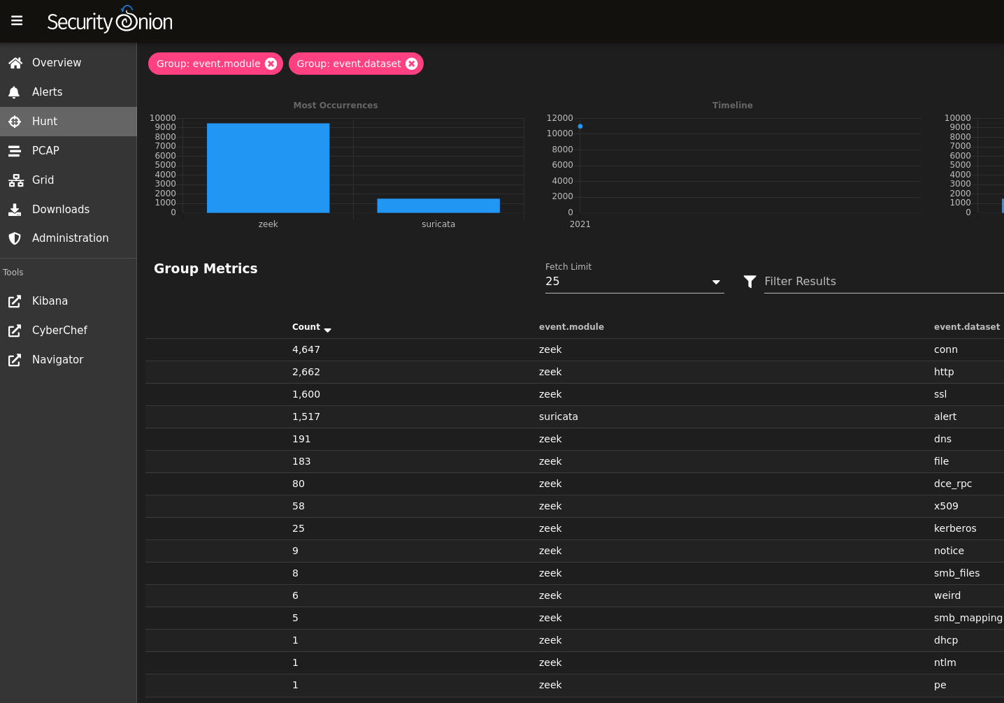Click the Grid network icon
This screenshot has width=1004, height=703.
click(15, 180)
